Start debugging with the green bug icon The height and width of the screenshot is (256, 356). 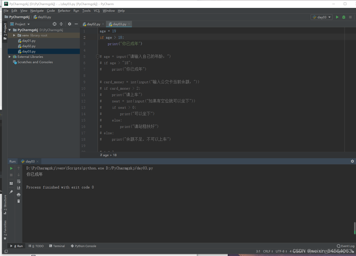(x=344, y=17)
